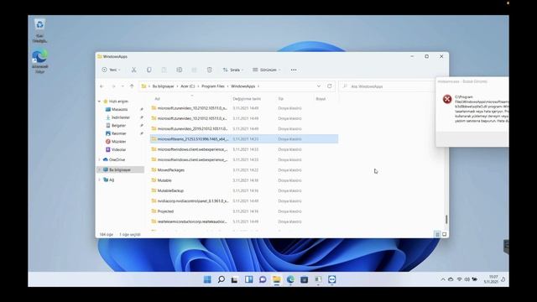Viewport: 537px width, 302px height.
Task: Open Chat from the taskbar
Action: 263,279
